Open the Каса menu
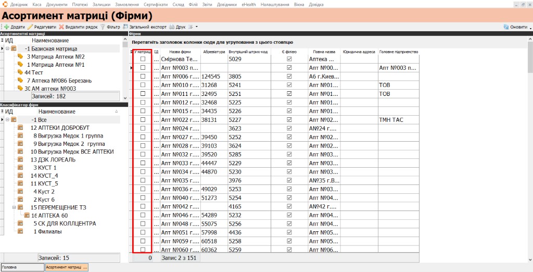 click(x=37, y=4)
